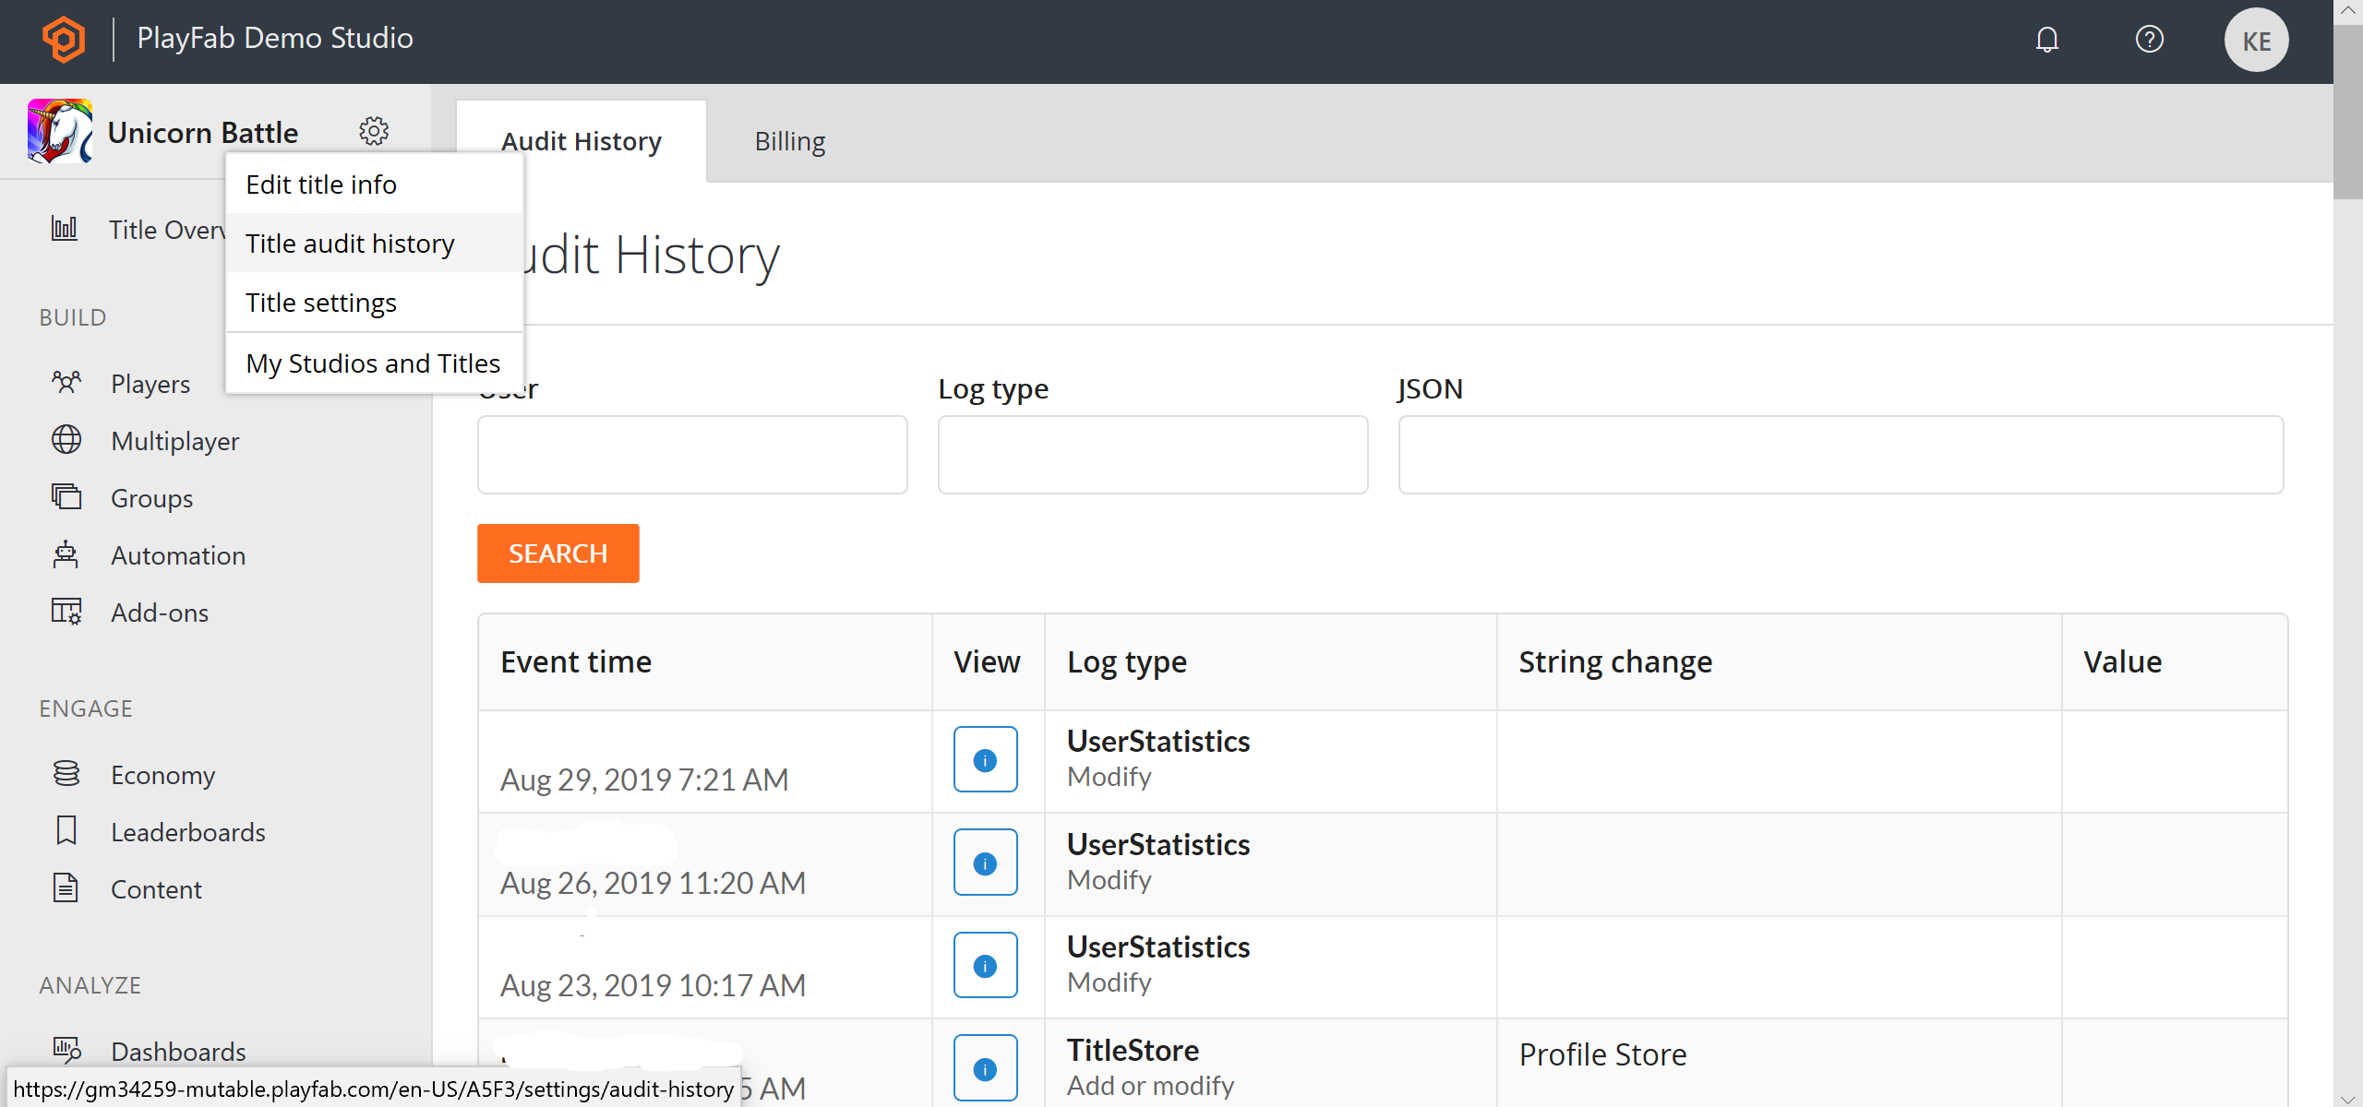Click the Dashboards analyze icon
2363x1107 pixels.
click(x=66, y=1050)
